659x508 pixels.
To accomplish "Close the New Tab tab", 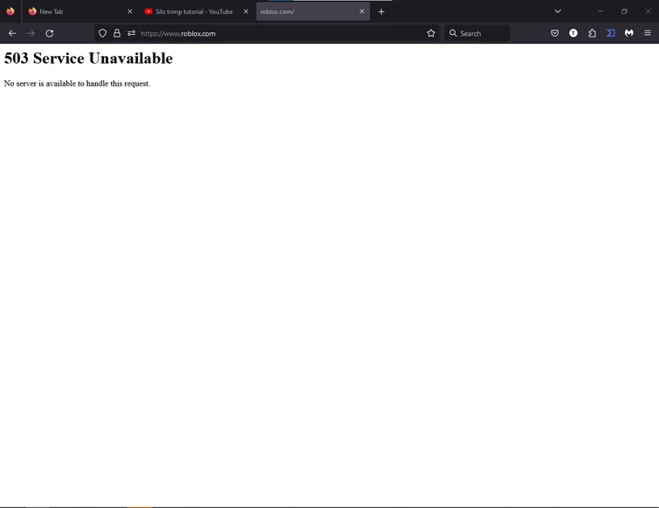I will click(x=130, y=11).
